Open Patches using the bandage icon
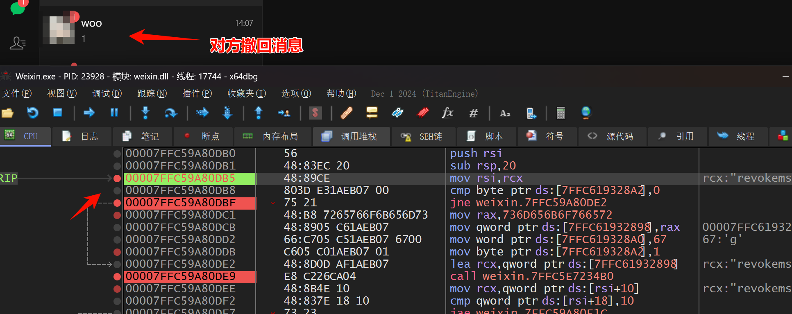 (347, 113)
